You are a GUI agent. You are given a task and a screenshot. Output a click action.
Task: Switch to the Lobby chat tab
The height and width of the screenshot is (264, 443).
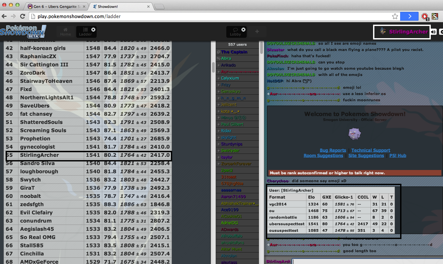[235, 32]
